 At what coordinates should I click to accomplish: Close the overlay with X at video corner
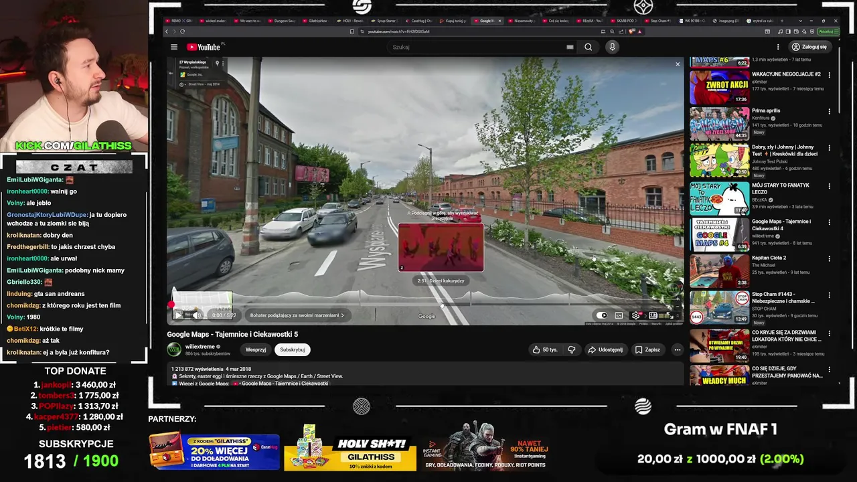point(677,64)
